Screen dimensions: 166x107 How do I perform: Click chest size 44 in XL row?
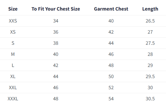coord(56,76)
